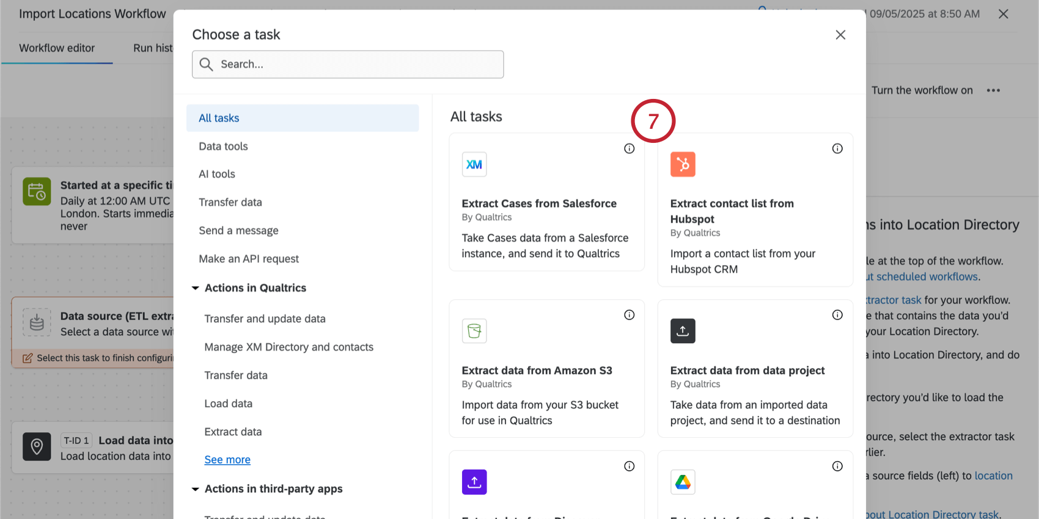Collapse the Actions in Qualtrics section
1039x519 pixels.
pyautogui.click(x=196, y=288)
